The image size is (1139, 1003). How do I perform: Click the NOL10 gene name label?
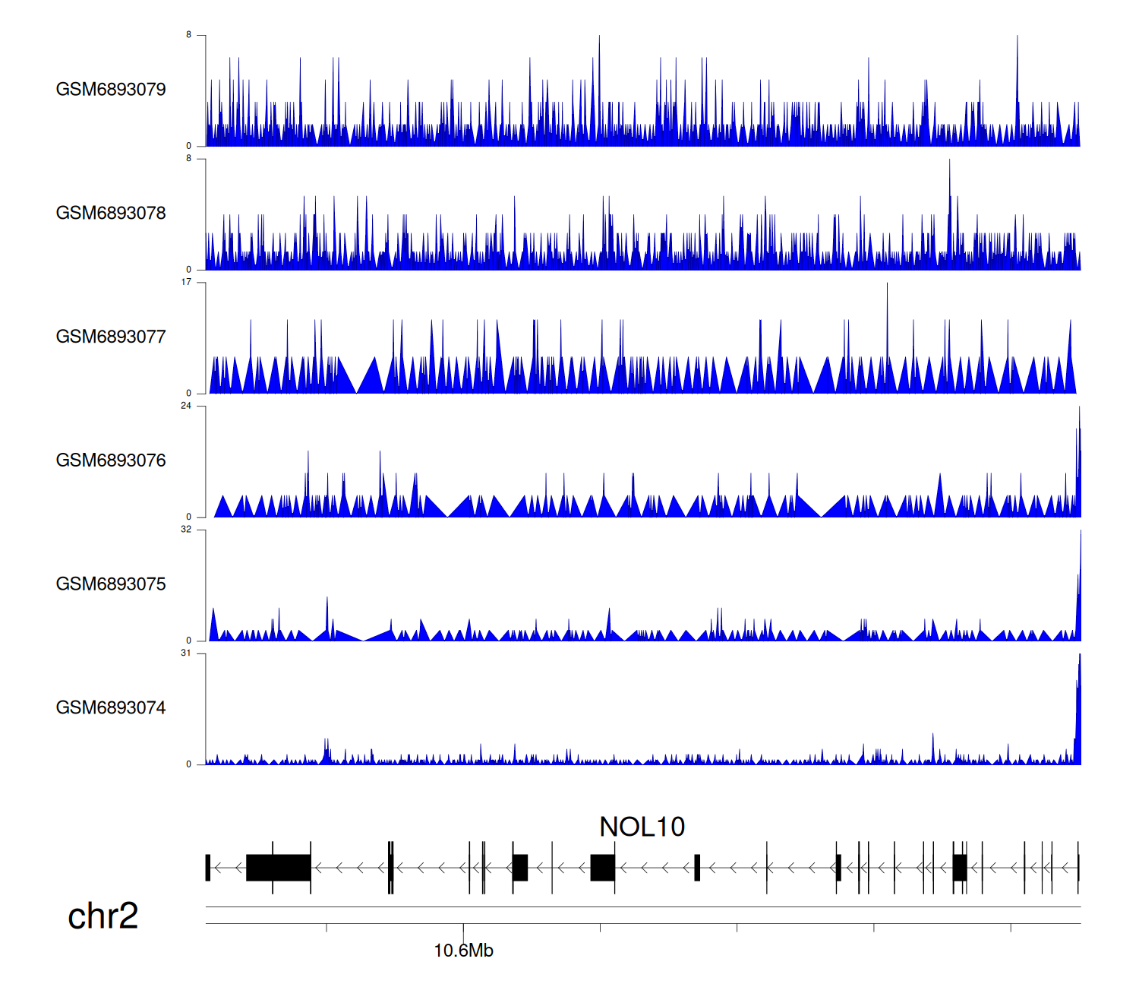point(642,827)
